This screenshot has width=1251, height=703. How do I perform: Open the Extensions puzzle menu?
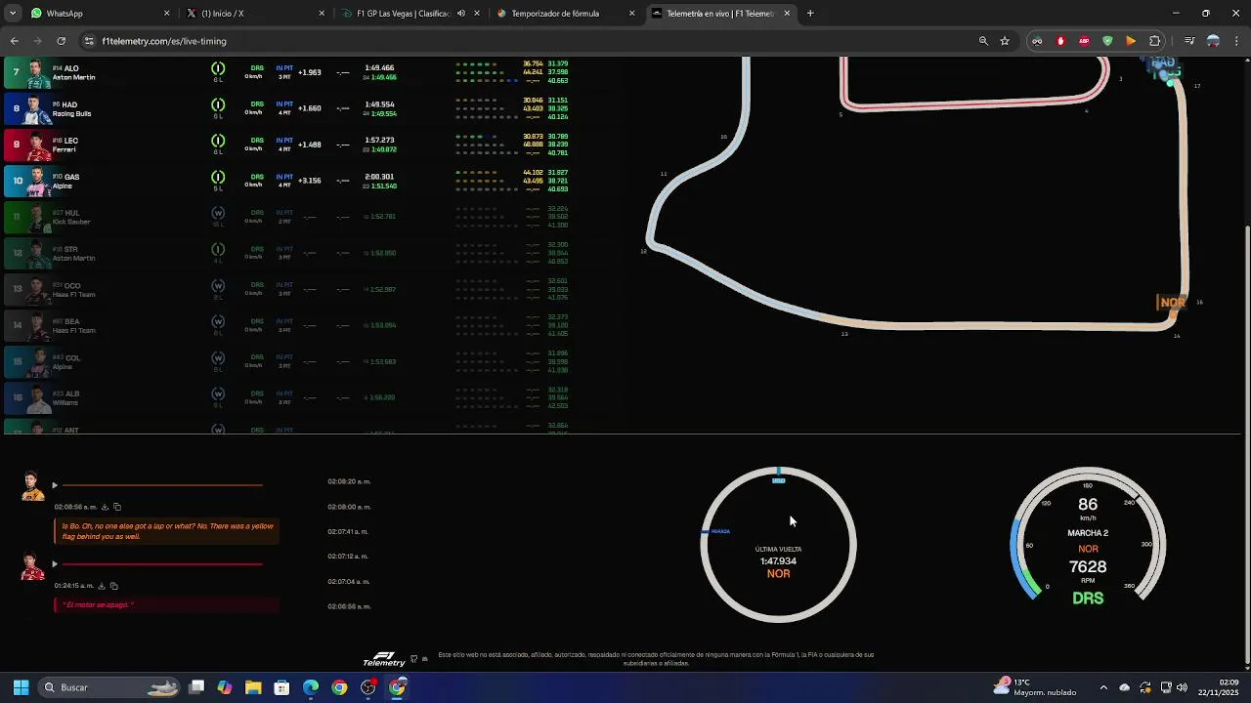(x=1155, y=41)
